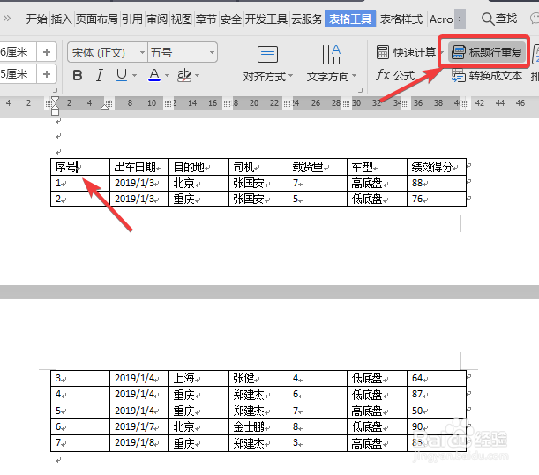Open the alignment group dialog launcher
This screenshot has height=475, width=539.
tap(360, 90)
